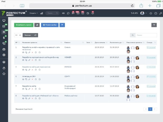
Task: Click the Добавить проект button
Action: click(24, 25)
